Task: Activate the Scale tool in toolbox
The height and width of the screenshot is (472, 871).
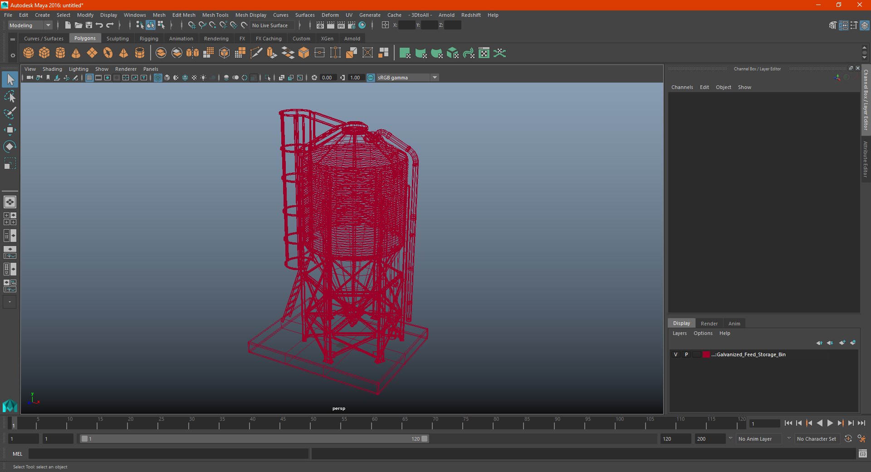Action: point(10,163)
